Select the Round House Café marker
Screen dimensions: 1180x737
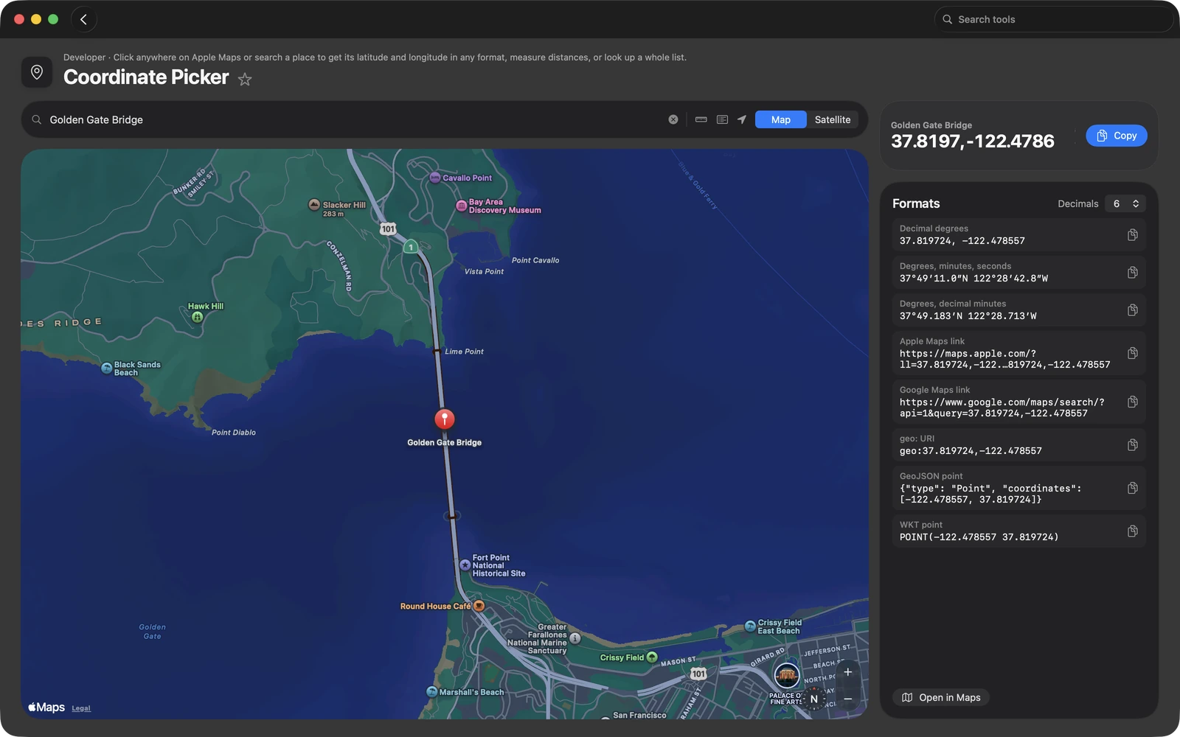pyautogui.click(x=479, y=606)
